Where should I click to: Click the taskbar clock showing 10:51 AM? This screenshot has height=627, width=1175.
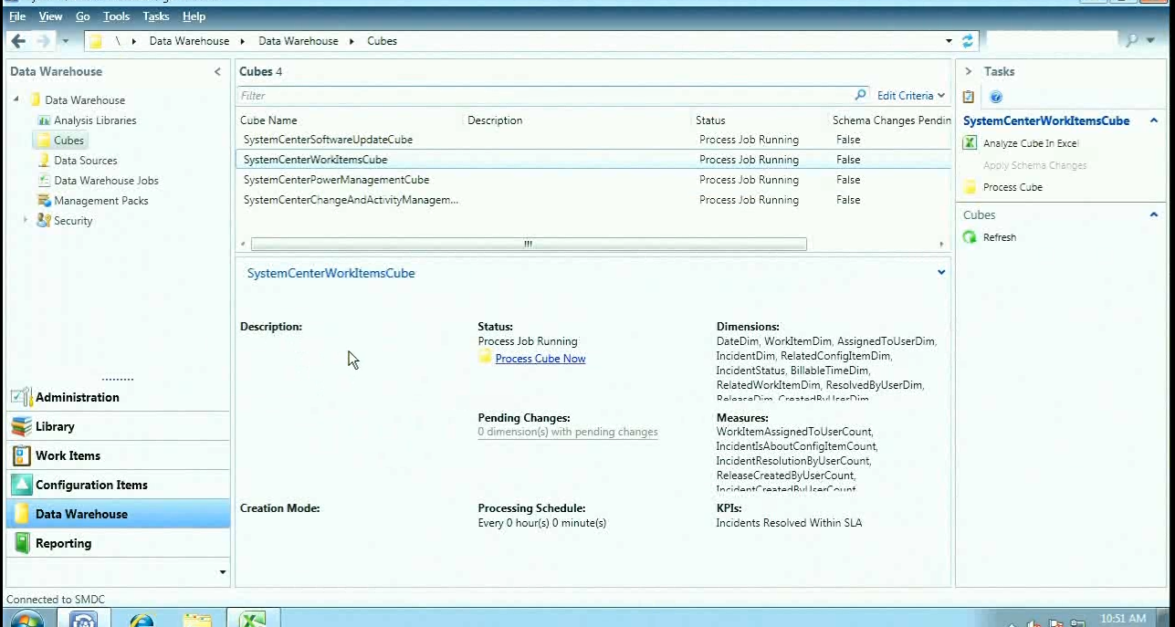coord(1123,619)
